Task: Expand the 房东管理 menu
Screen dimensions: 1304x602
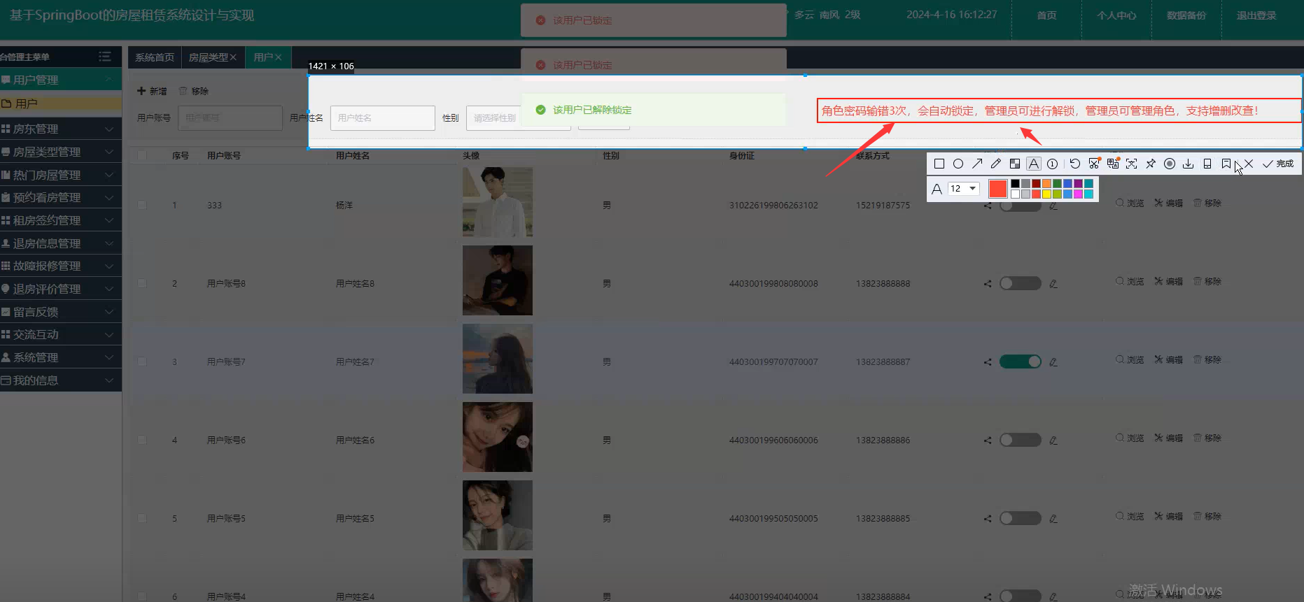Action: [x=61, y=129]
